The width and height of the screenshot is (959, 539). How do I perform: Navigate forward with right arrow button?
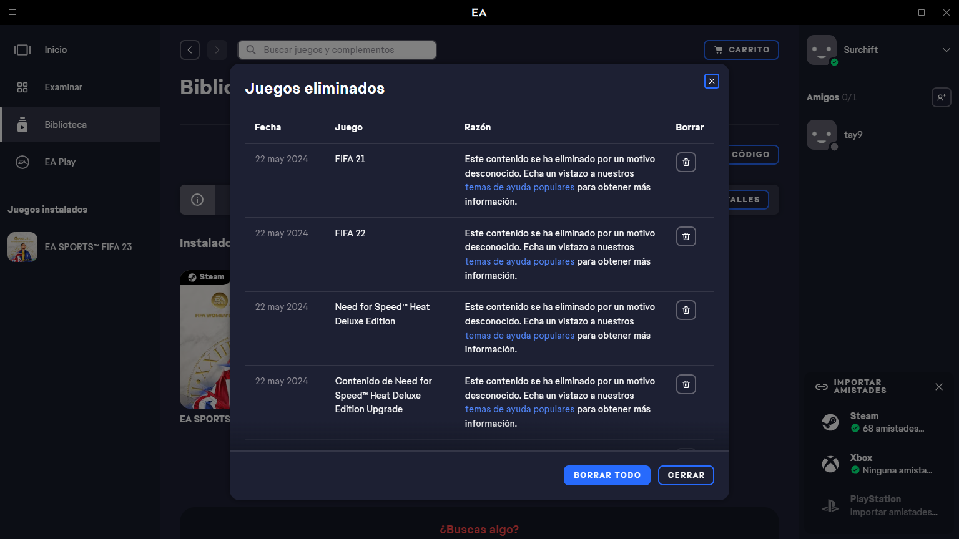click(217, 50)
